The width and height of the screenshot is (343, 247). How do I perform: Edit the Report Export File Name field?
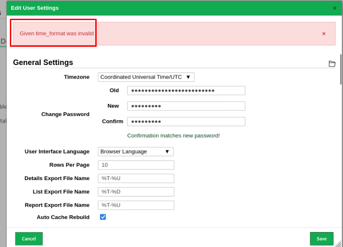[x=136, y=205]
